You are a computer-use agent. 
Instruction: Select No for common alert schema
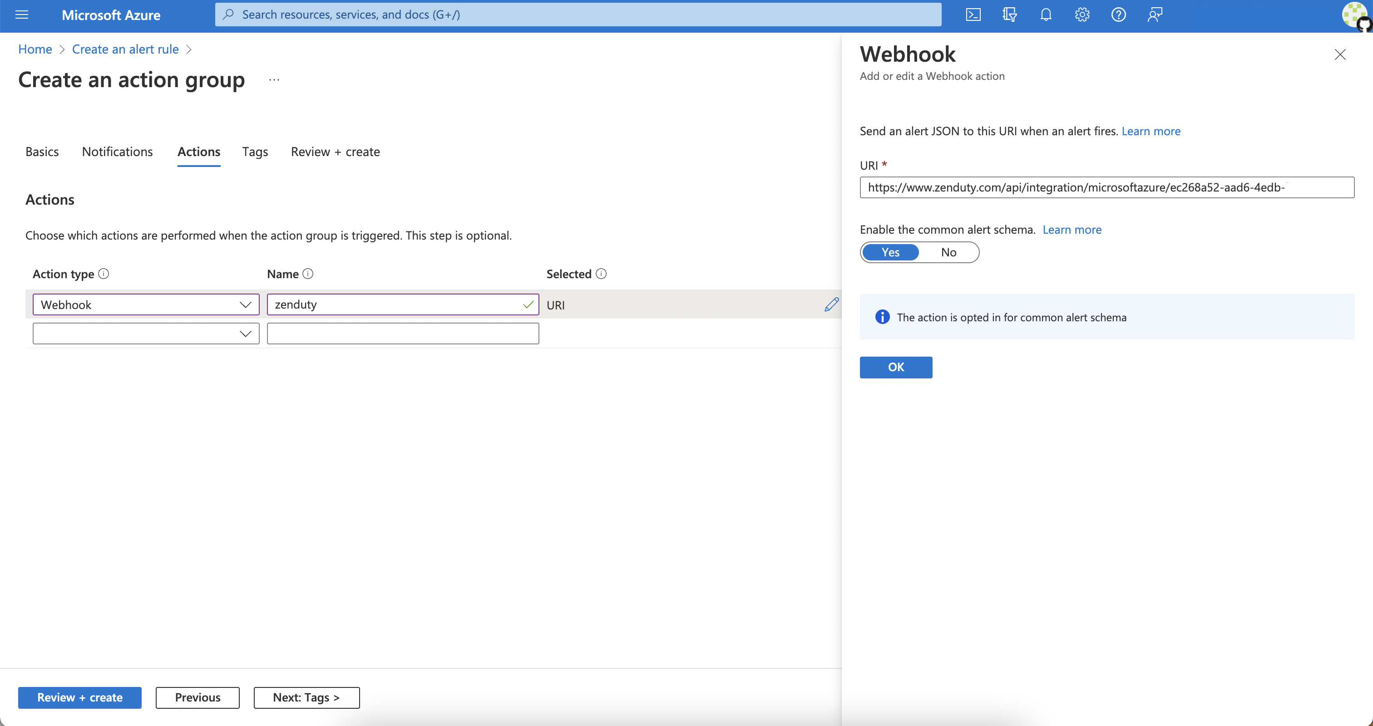pyautogui.click(x=948, y=252)
